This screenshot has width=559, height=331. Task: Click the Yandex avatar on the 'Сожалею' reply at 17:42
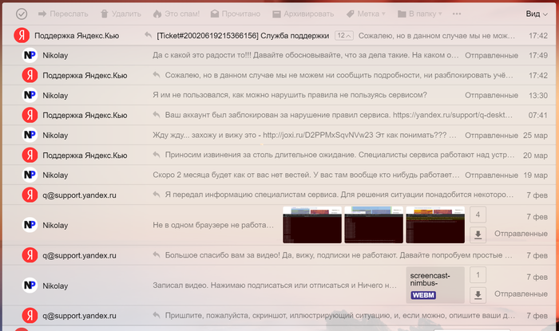pos(30,75)
